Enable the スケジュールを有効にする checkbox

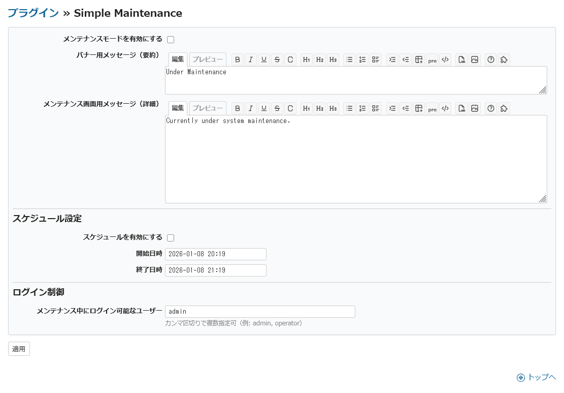tap(171, 238)
